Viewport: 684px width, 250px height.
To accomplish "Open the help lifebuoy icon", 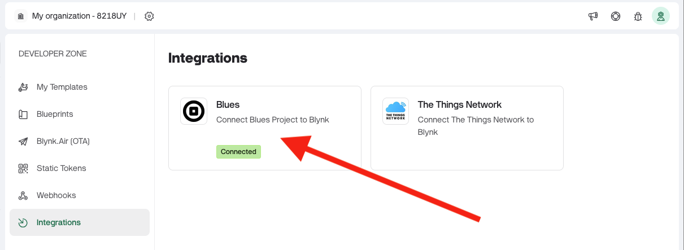I will (616, 16).
